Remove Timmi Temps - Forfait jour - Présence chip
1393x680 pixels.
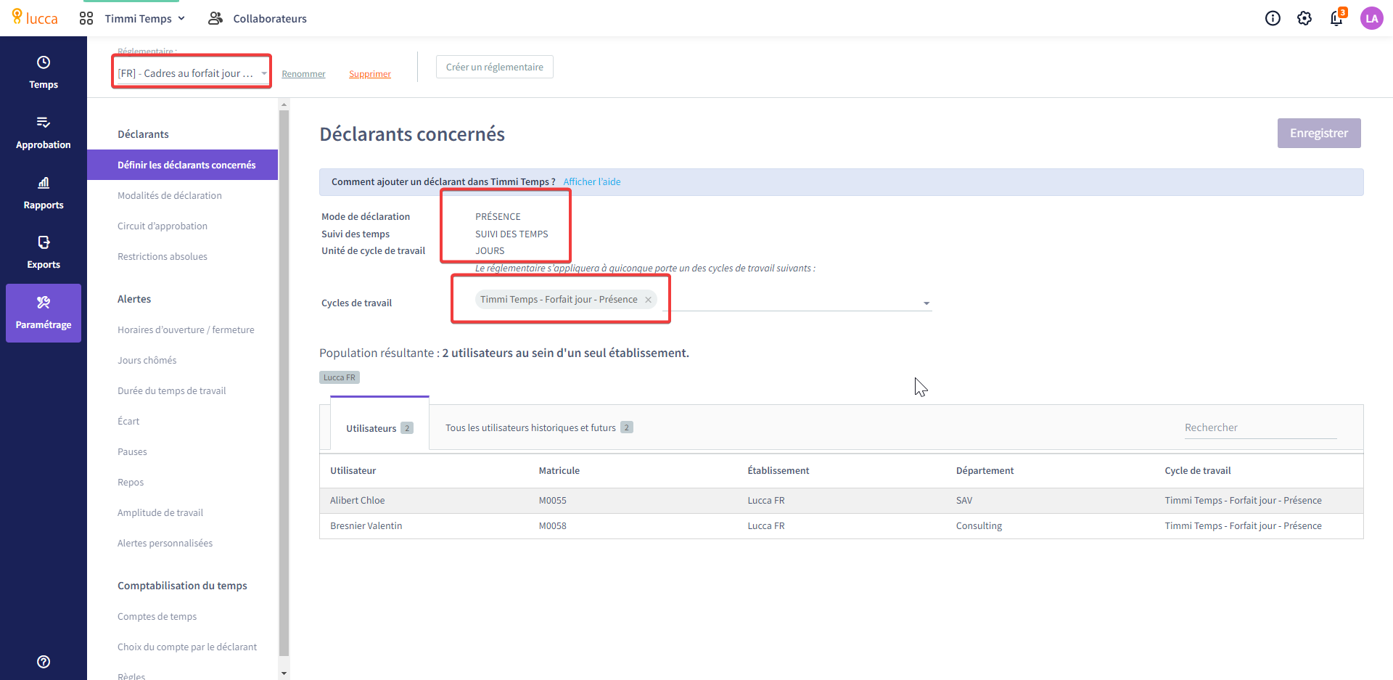[648, 300]
